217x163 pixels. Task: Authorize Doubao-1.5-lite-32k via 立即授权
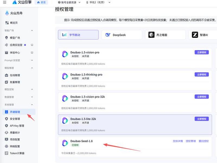[x=202, y=119]
